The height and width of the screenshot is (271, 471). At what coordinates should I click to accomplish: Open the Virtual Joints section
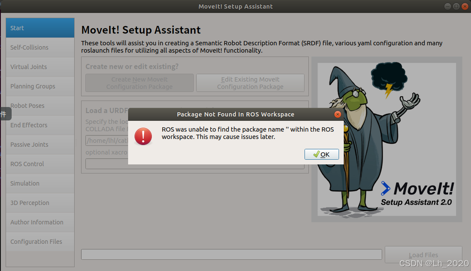point(40,67)
